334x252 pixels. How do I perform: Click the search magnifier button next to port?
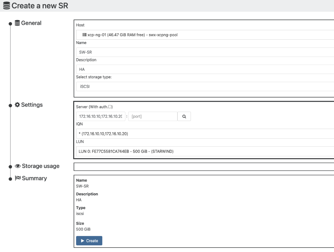click(184, 116)
